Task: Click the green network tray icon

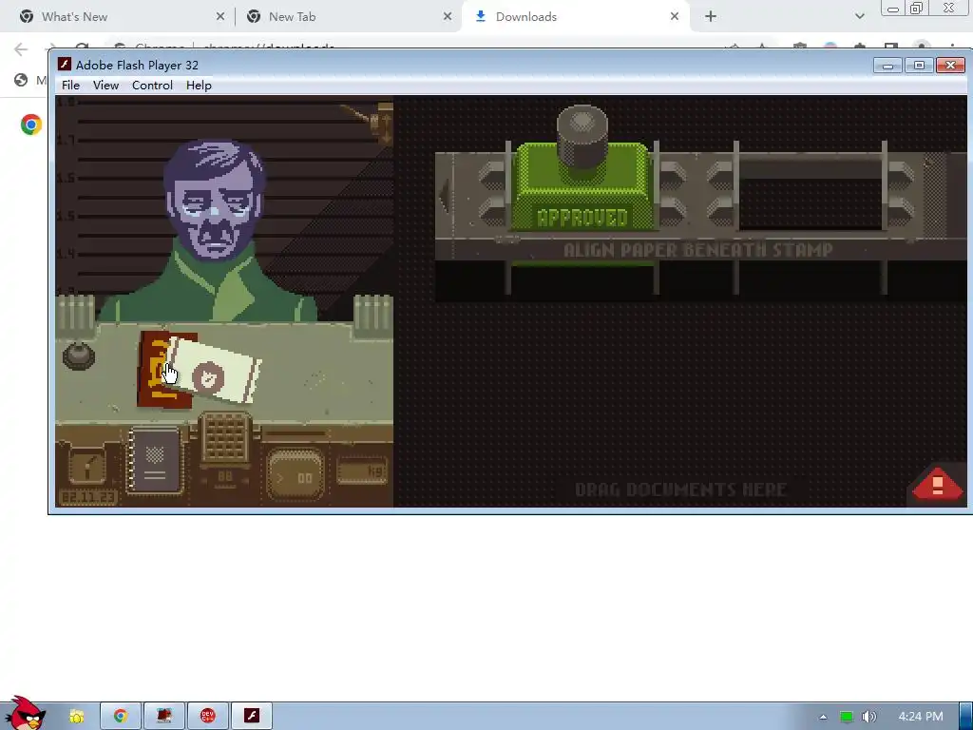Action: (846, 717)
